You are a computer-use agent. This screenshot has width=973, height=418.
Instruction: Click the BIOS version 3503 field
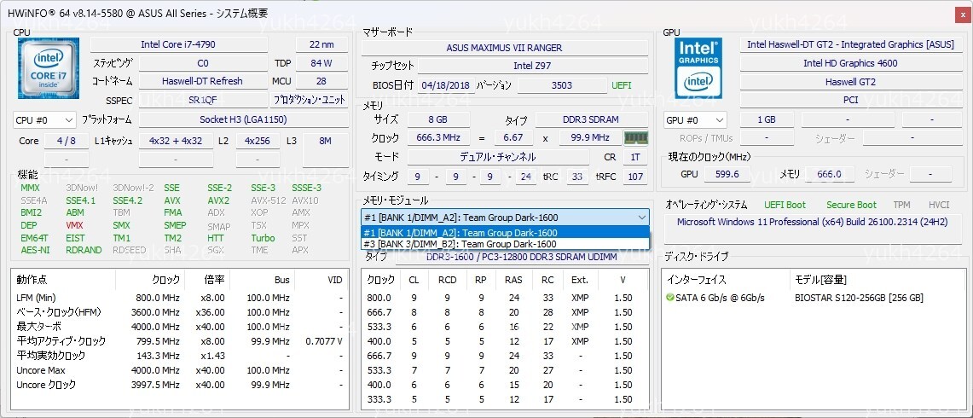click(562, 85)
